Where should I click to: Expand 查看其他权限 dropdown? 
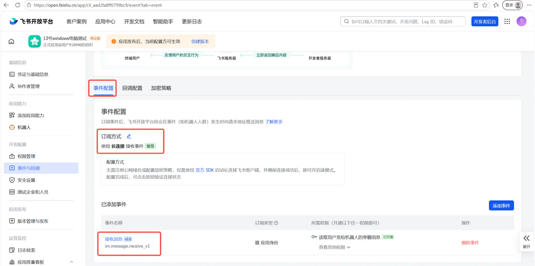335,247
